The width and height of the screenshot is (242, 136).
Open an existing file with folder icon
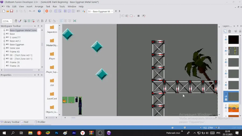pos(8,11)
